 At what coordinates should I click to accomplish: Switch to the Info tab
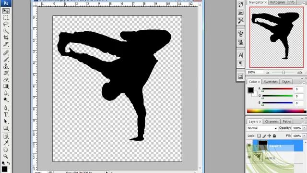point(291,2)
